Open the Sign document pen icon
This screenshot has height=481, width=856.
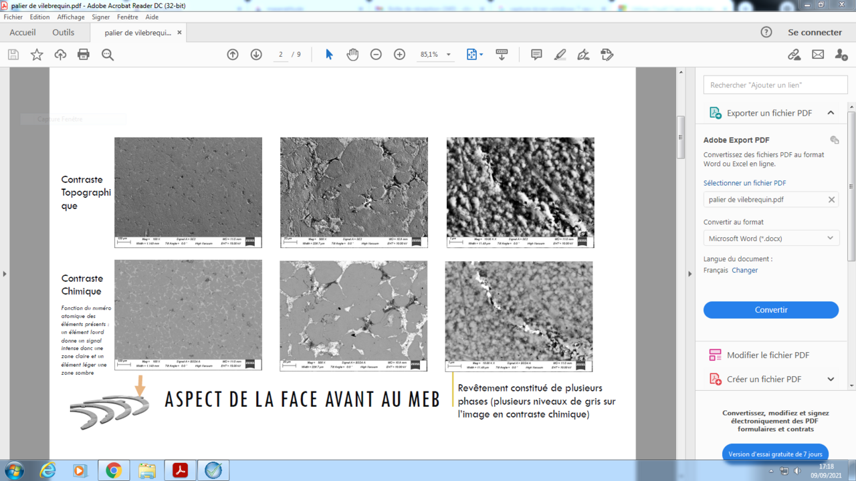click(584, 55)
